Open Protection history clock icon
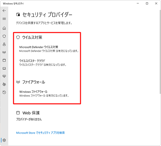161x146 pixels. click(x=4, y=92)
